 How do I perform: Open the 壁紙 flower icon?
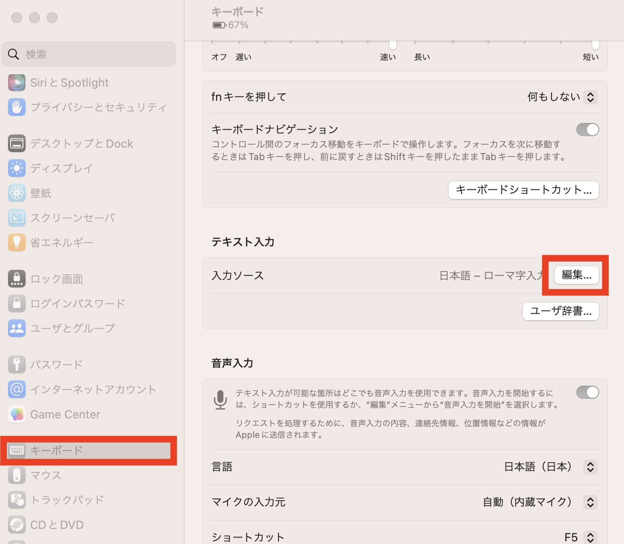pos(17,193)
